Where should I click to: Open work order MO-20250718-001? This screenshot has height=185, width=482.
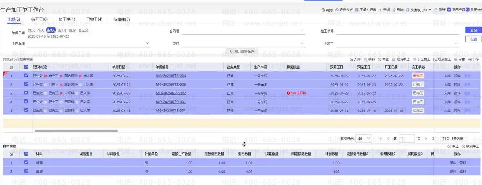[171, 110]
